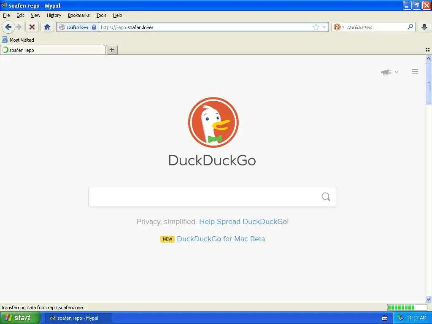This screenshot has height=324, width=432.
Task: Close the Mypal window
Action: coord(427,5)
